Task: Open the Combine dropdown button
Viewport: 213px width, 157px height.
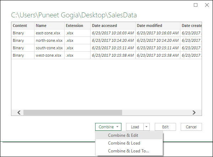Action: 108,127
